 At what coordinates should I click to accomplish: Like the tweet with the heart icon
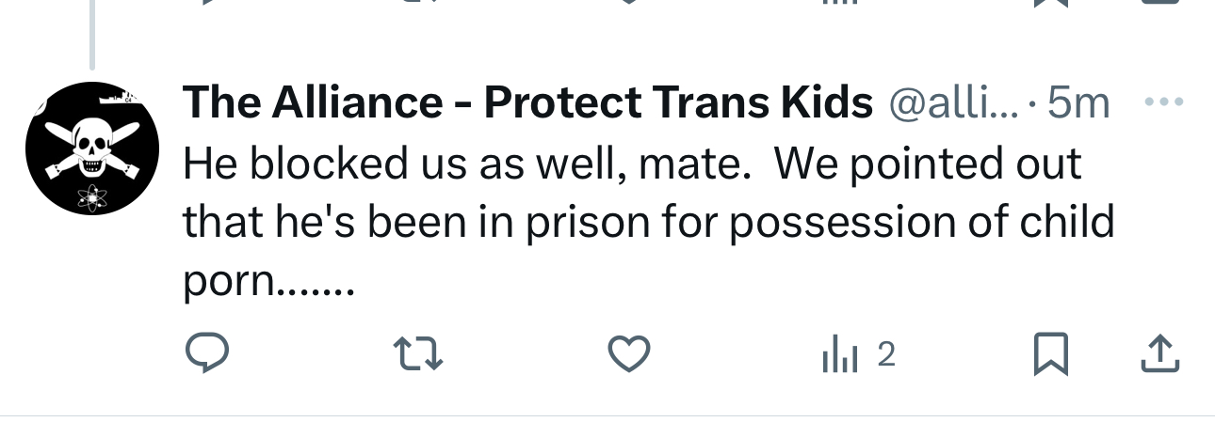[628, 353]
